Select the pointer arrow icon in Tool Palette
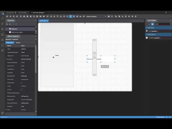 [x=153, y=24]
